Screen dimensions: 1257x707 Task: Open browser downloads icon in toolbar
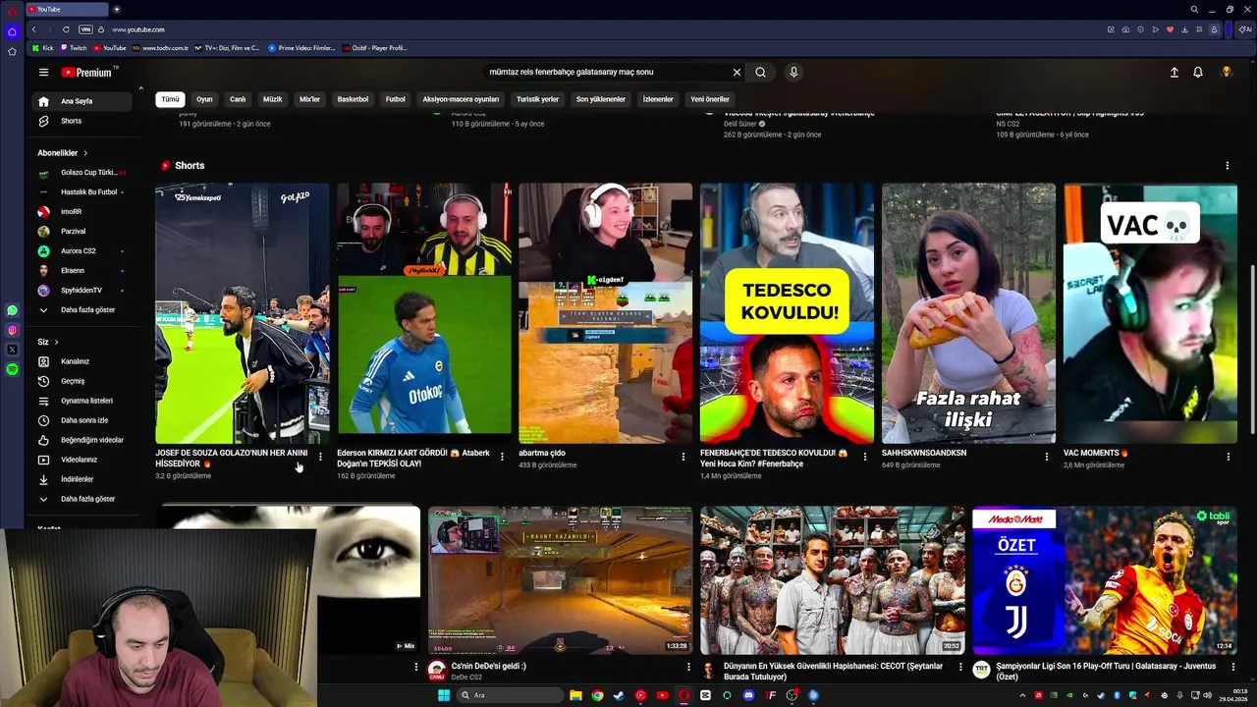coord(1184,29)
